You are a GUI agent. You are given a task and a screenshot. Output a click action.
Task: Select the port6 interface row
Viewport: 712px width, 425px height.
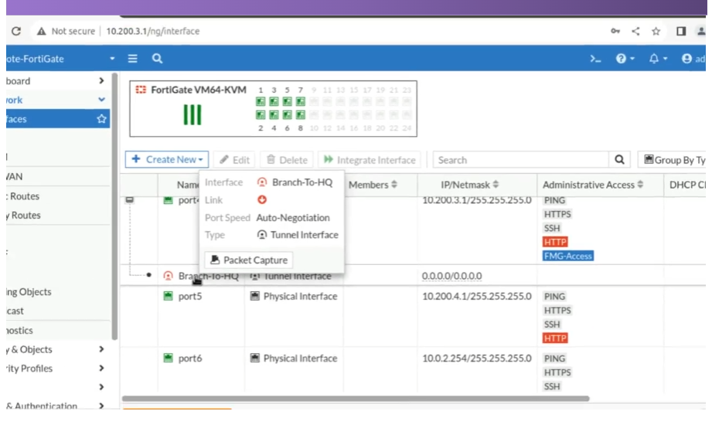(414, 370)
